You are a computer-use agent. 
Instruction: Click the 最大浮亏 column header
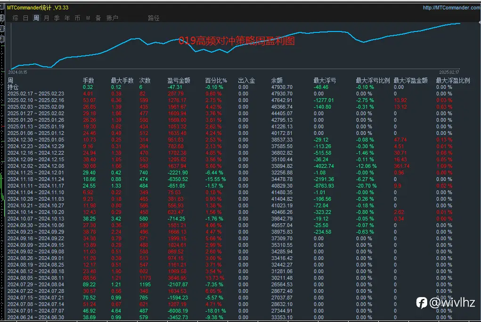coord(325,80)
